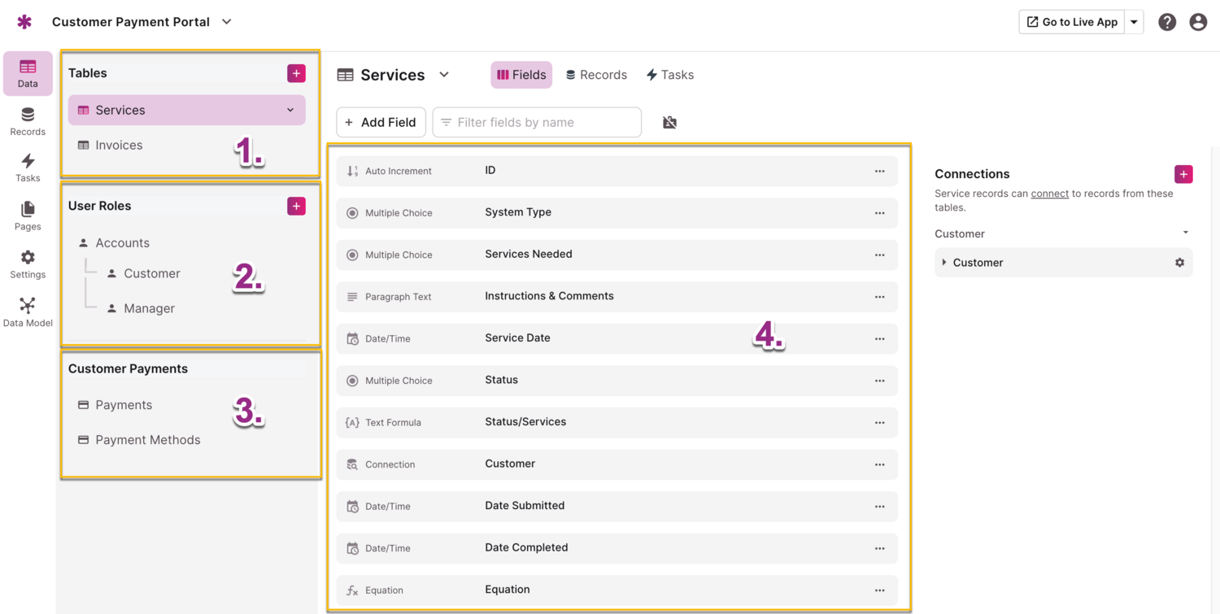
Task: Add a new table with the plus icon
Action: coord(295,72)
